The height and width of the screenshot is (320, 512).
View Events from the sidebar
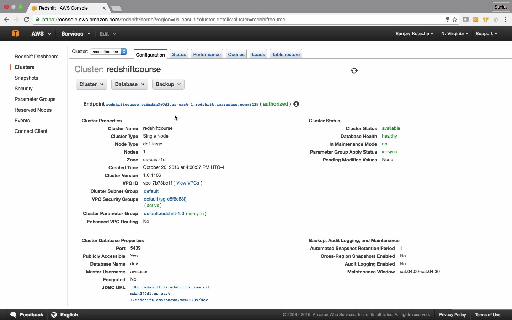(22, 121)
